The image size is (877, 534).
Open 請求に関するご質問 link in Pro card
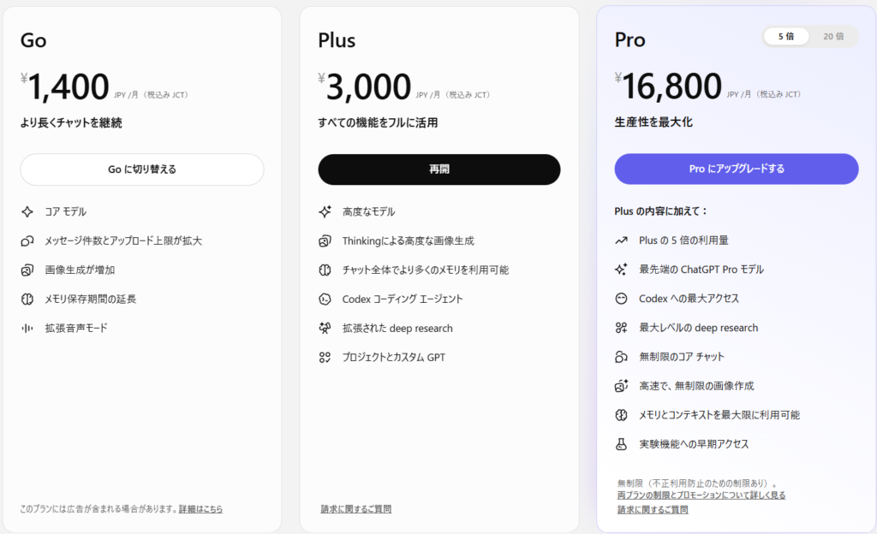653,509
